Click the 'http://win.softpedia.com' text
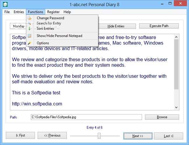Viewport: 189px width, 145px height. tap(37, 104)
